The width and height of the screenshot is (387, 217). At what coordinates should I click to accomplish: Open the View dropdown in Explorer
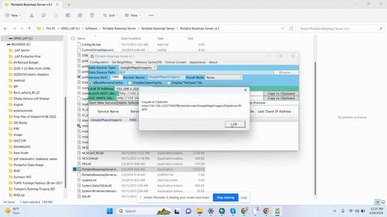click(132, 15)
